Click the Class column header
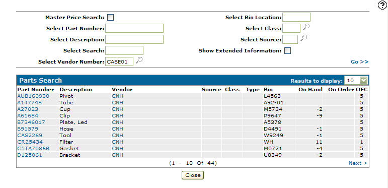 [x=232, y=89]
